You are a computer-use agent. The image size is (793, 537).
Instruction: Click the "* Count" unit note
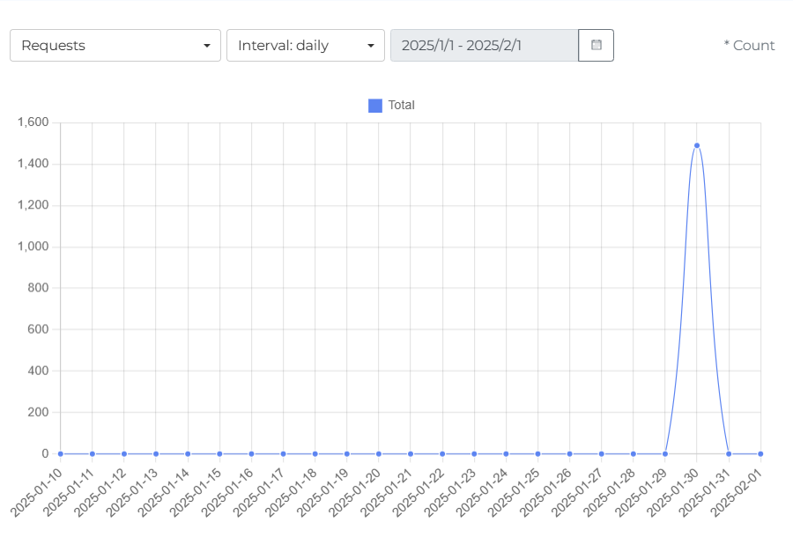[749, 46]
